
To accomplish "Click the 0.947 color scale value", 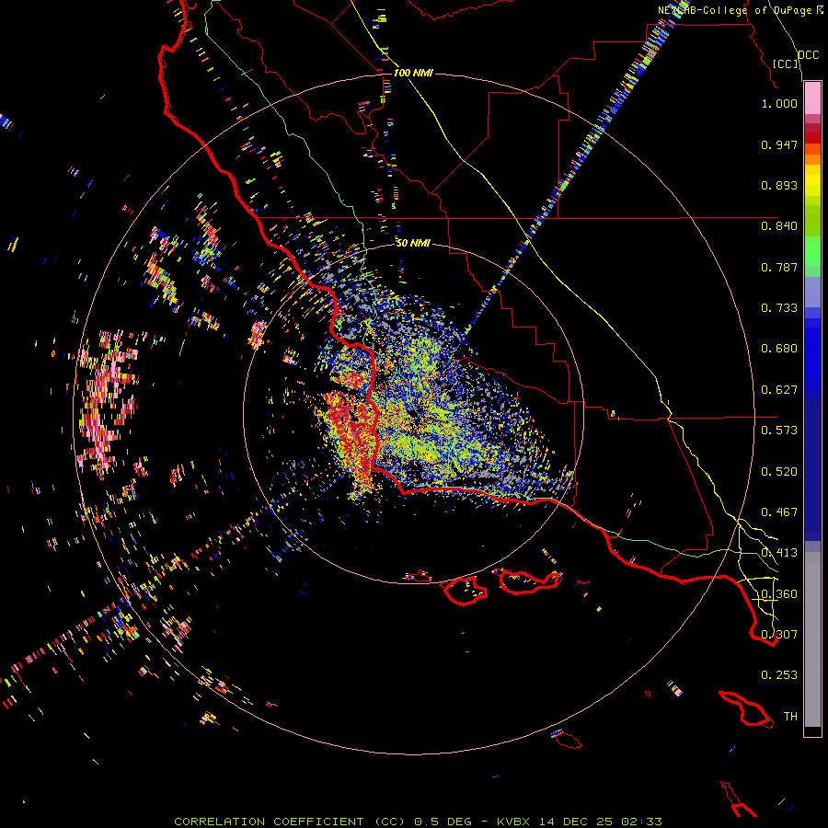I will pos(779,144).
